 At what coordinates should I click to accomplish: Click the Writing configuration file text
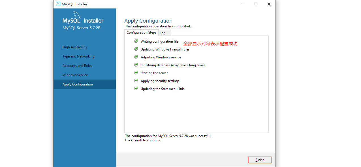[x=159, y=41]
